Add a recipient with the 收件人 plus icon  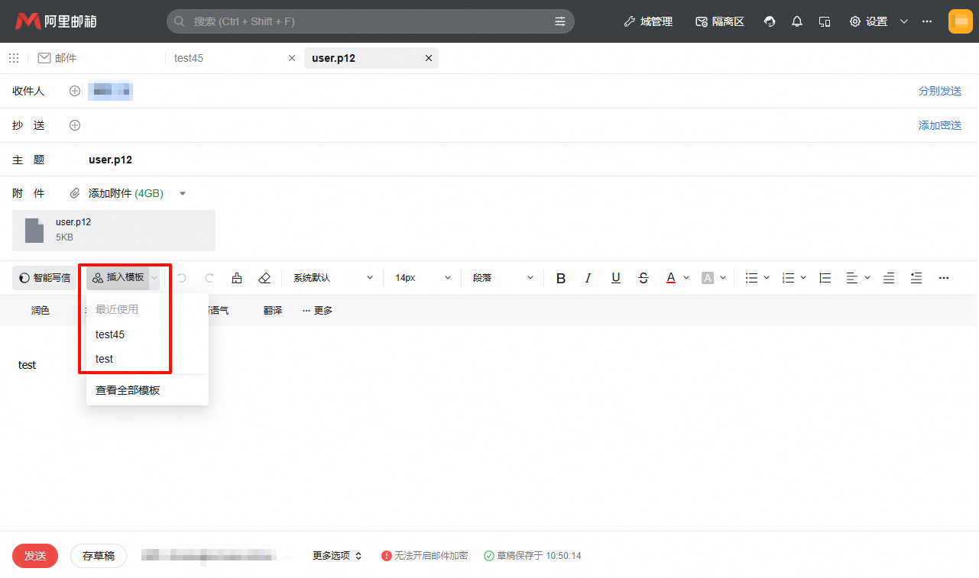(75, 91)
